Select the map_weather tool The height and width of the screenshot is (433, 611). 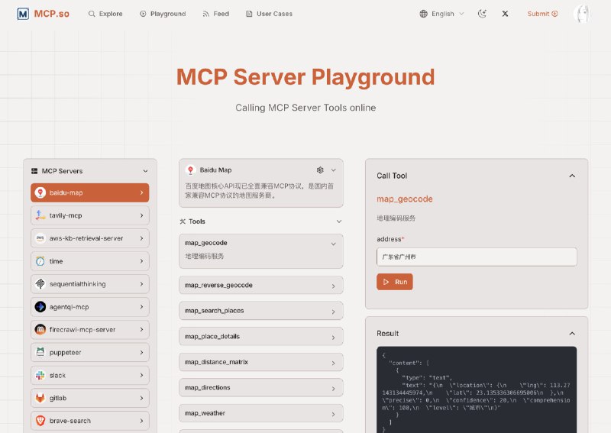[x=261, y=413]
